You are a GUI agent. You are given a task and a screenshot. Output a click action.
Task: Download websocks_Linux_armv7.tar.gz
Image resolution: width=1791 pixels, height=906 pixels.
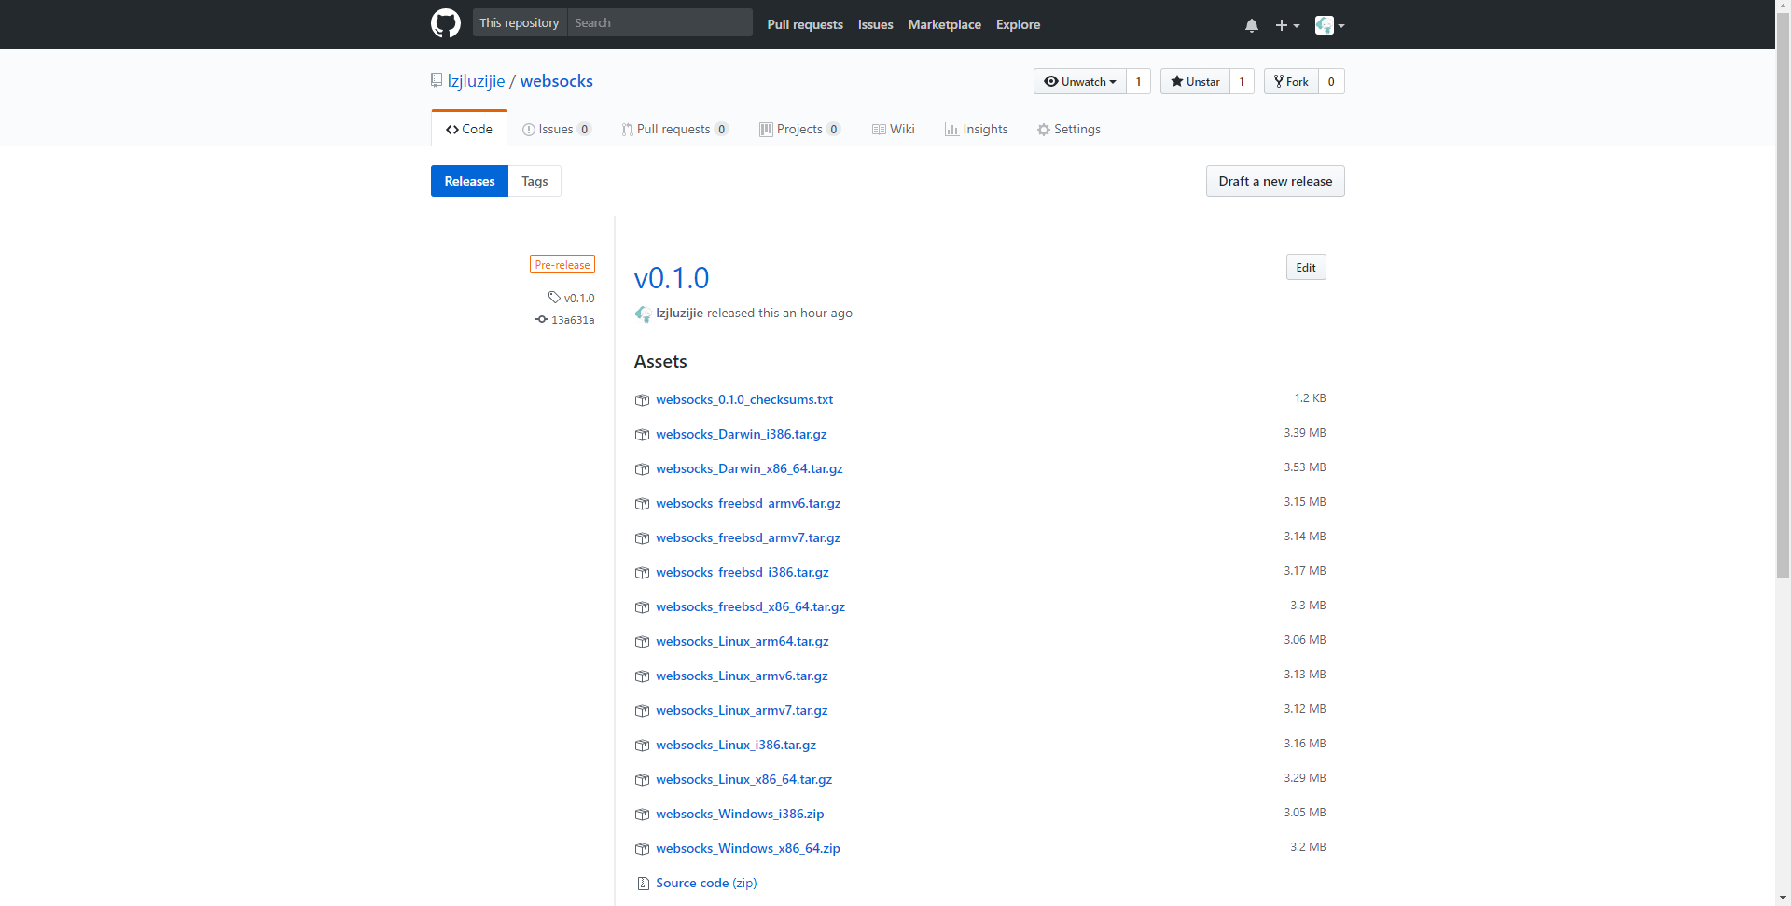tap(742, 710)
